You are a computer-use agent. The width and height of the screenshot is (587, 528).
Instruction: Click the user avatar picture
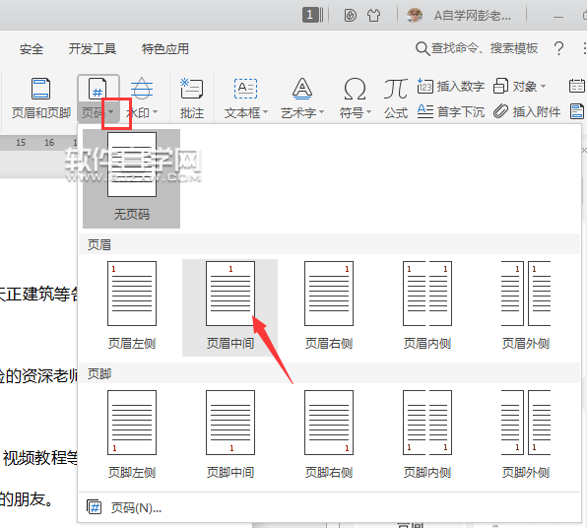(x=415, y=16)
